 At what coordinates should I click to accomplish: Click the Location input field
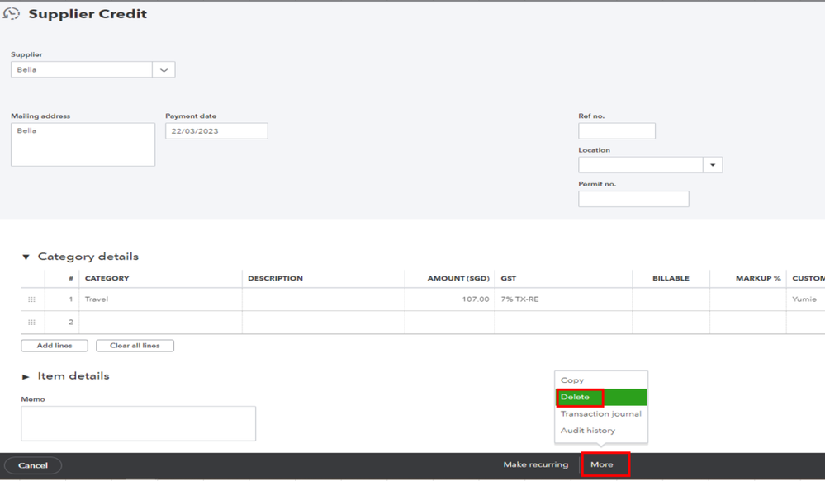pos(641,165)
